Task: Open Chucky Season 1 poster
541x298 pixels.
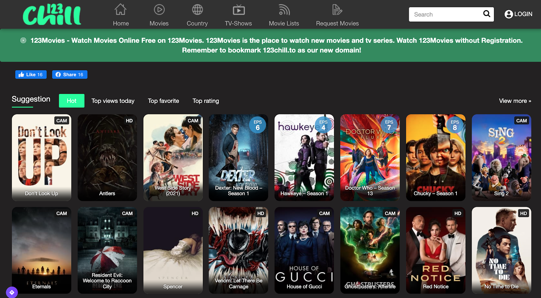Action: 436,158
